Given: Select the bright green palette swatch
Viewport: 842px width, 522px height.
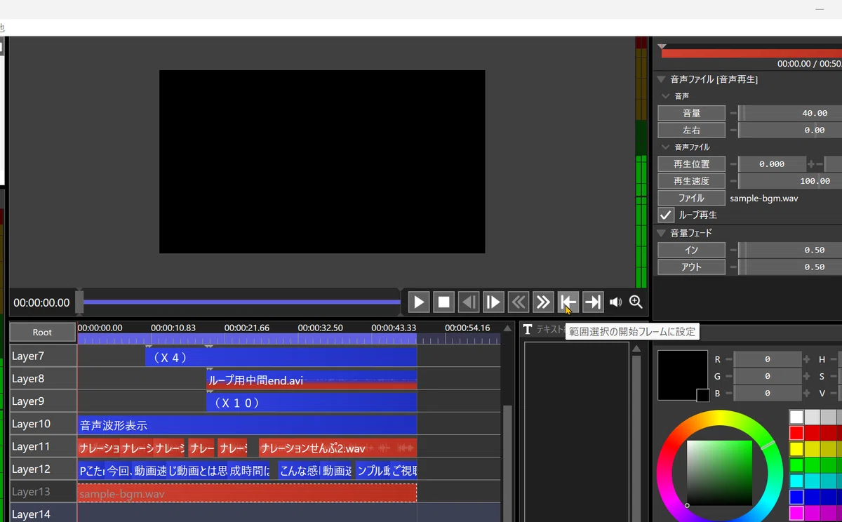Looking at the screenshot, I should click(796, 464).
